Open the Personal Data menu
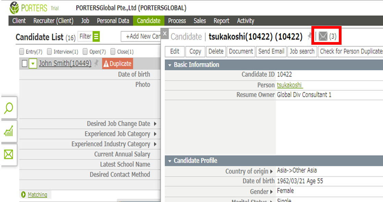The width and height of the screenshot is (383, 202). click(113, 21)
